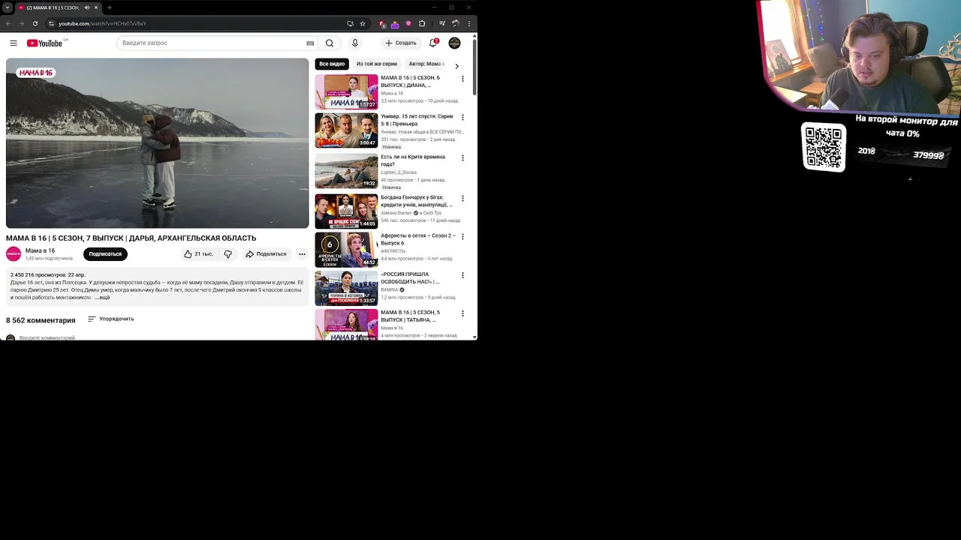The image size is (961, 540).
Task: Open the Lighten_S_Stories channel link
Action: (x=399, y=172)
